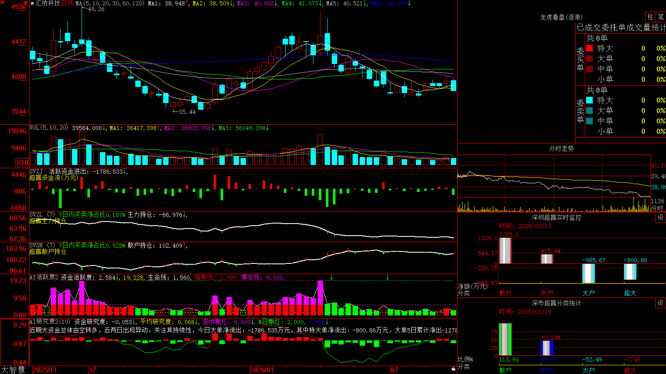
Task: Click the 02 month time axis marker
Action: pyautogui.click(x=394, y=370)
